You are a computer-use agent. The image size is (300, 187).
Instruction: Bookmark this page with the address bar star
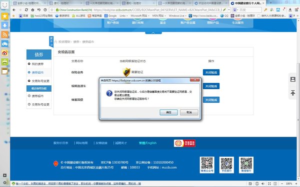(x=51, y=10)
